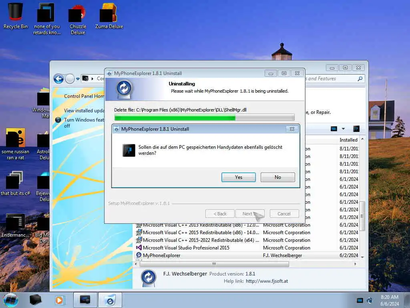Confirm deletion with the Yes button

239,177
